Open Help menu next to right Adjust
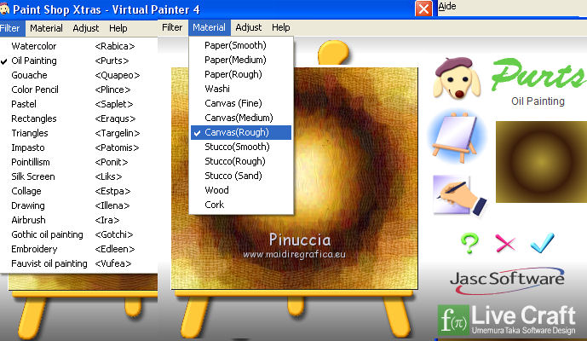587x341 pixels. (281, 27)
